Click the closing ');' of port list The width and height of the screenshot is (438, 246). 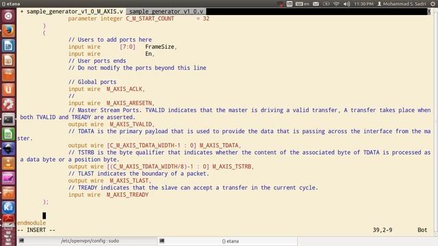46,202
